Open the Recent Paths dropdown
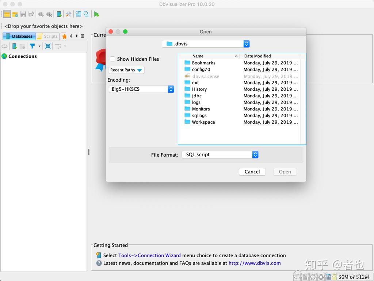The width and height of the screenshot is (374, 281). [x=126, y=70]
